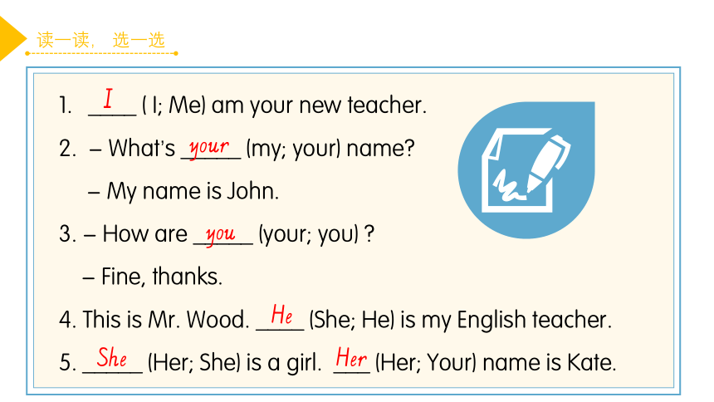
Task: Click the options text '(She; He)'
Action: (352, 320)
